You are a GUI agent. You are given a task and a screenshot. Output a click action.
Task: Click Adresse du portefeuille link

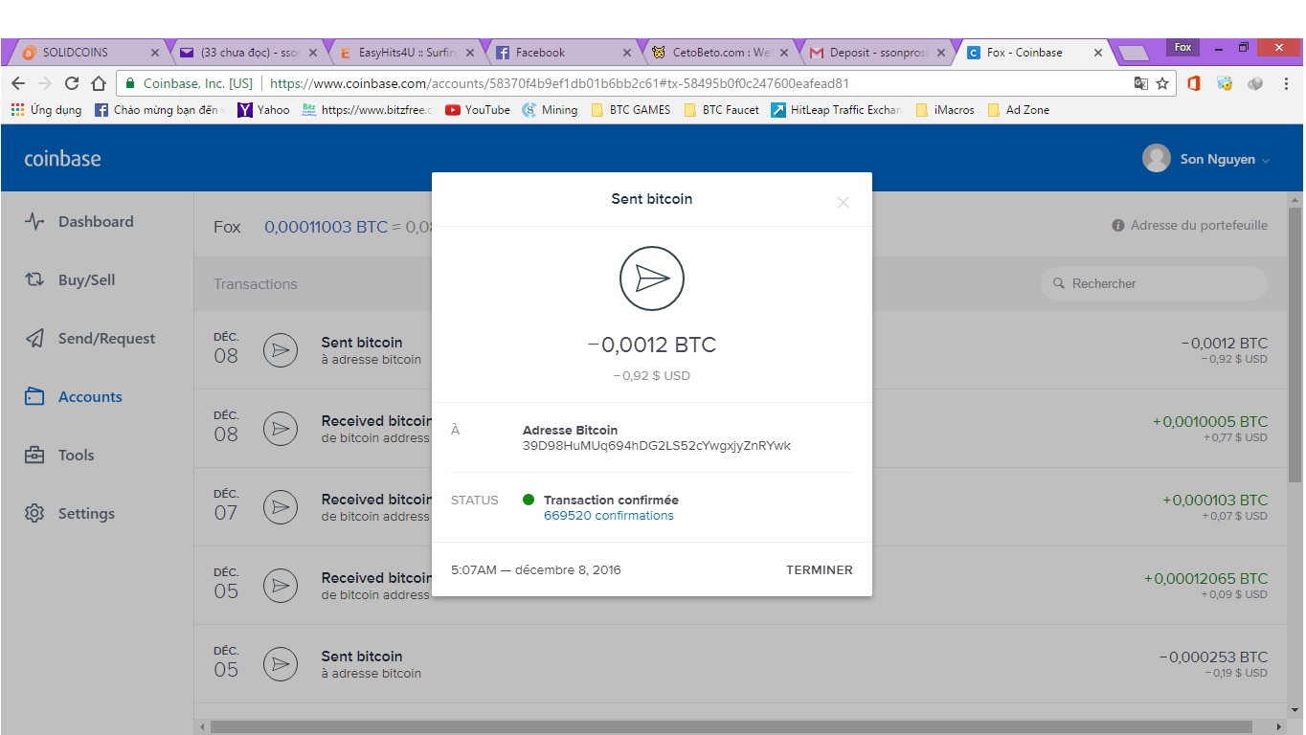(1199, 226)
